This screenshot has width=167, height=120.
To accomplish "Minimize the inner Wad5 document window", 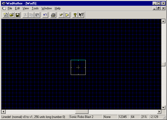I will (x=154, y=8).
